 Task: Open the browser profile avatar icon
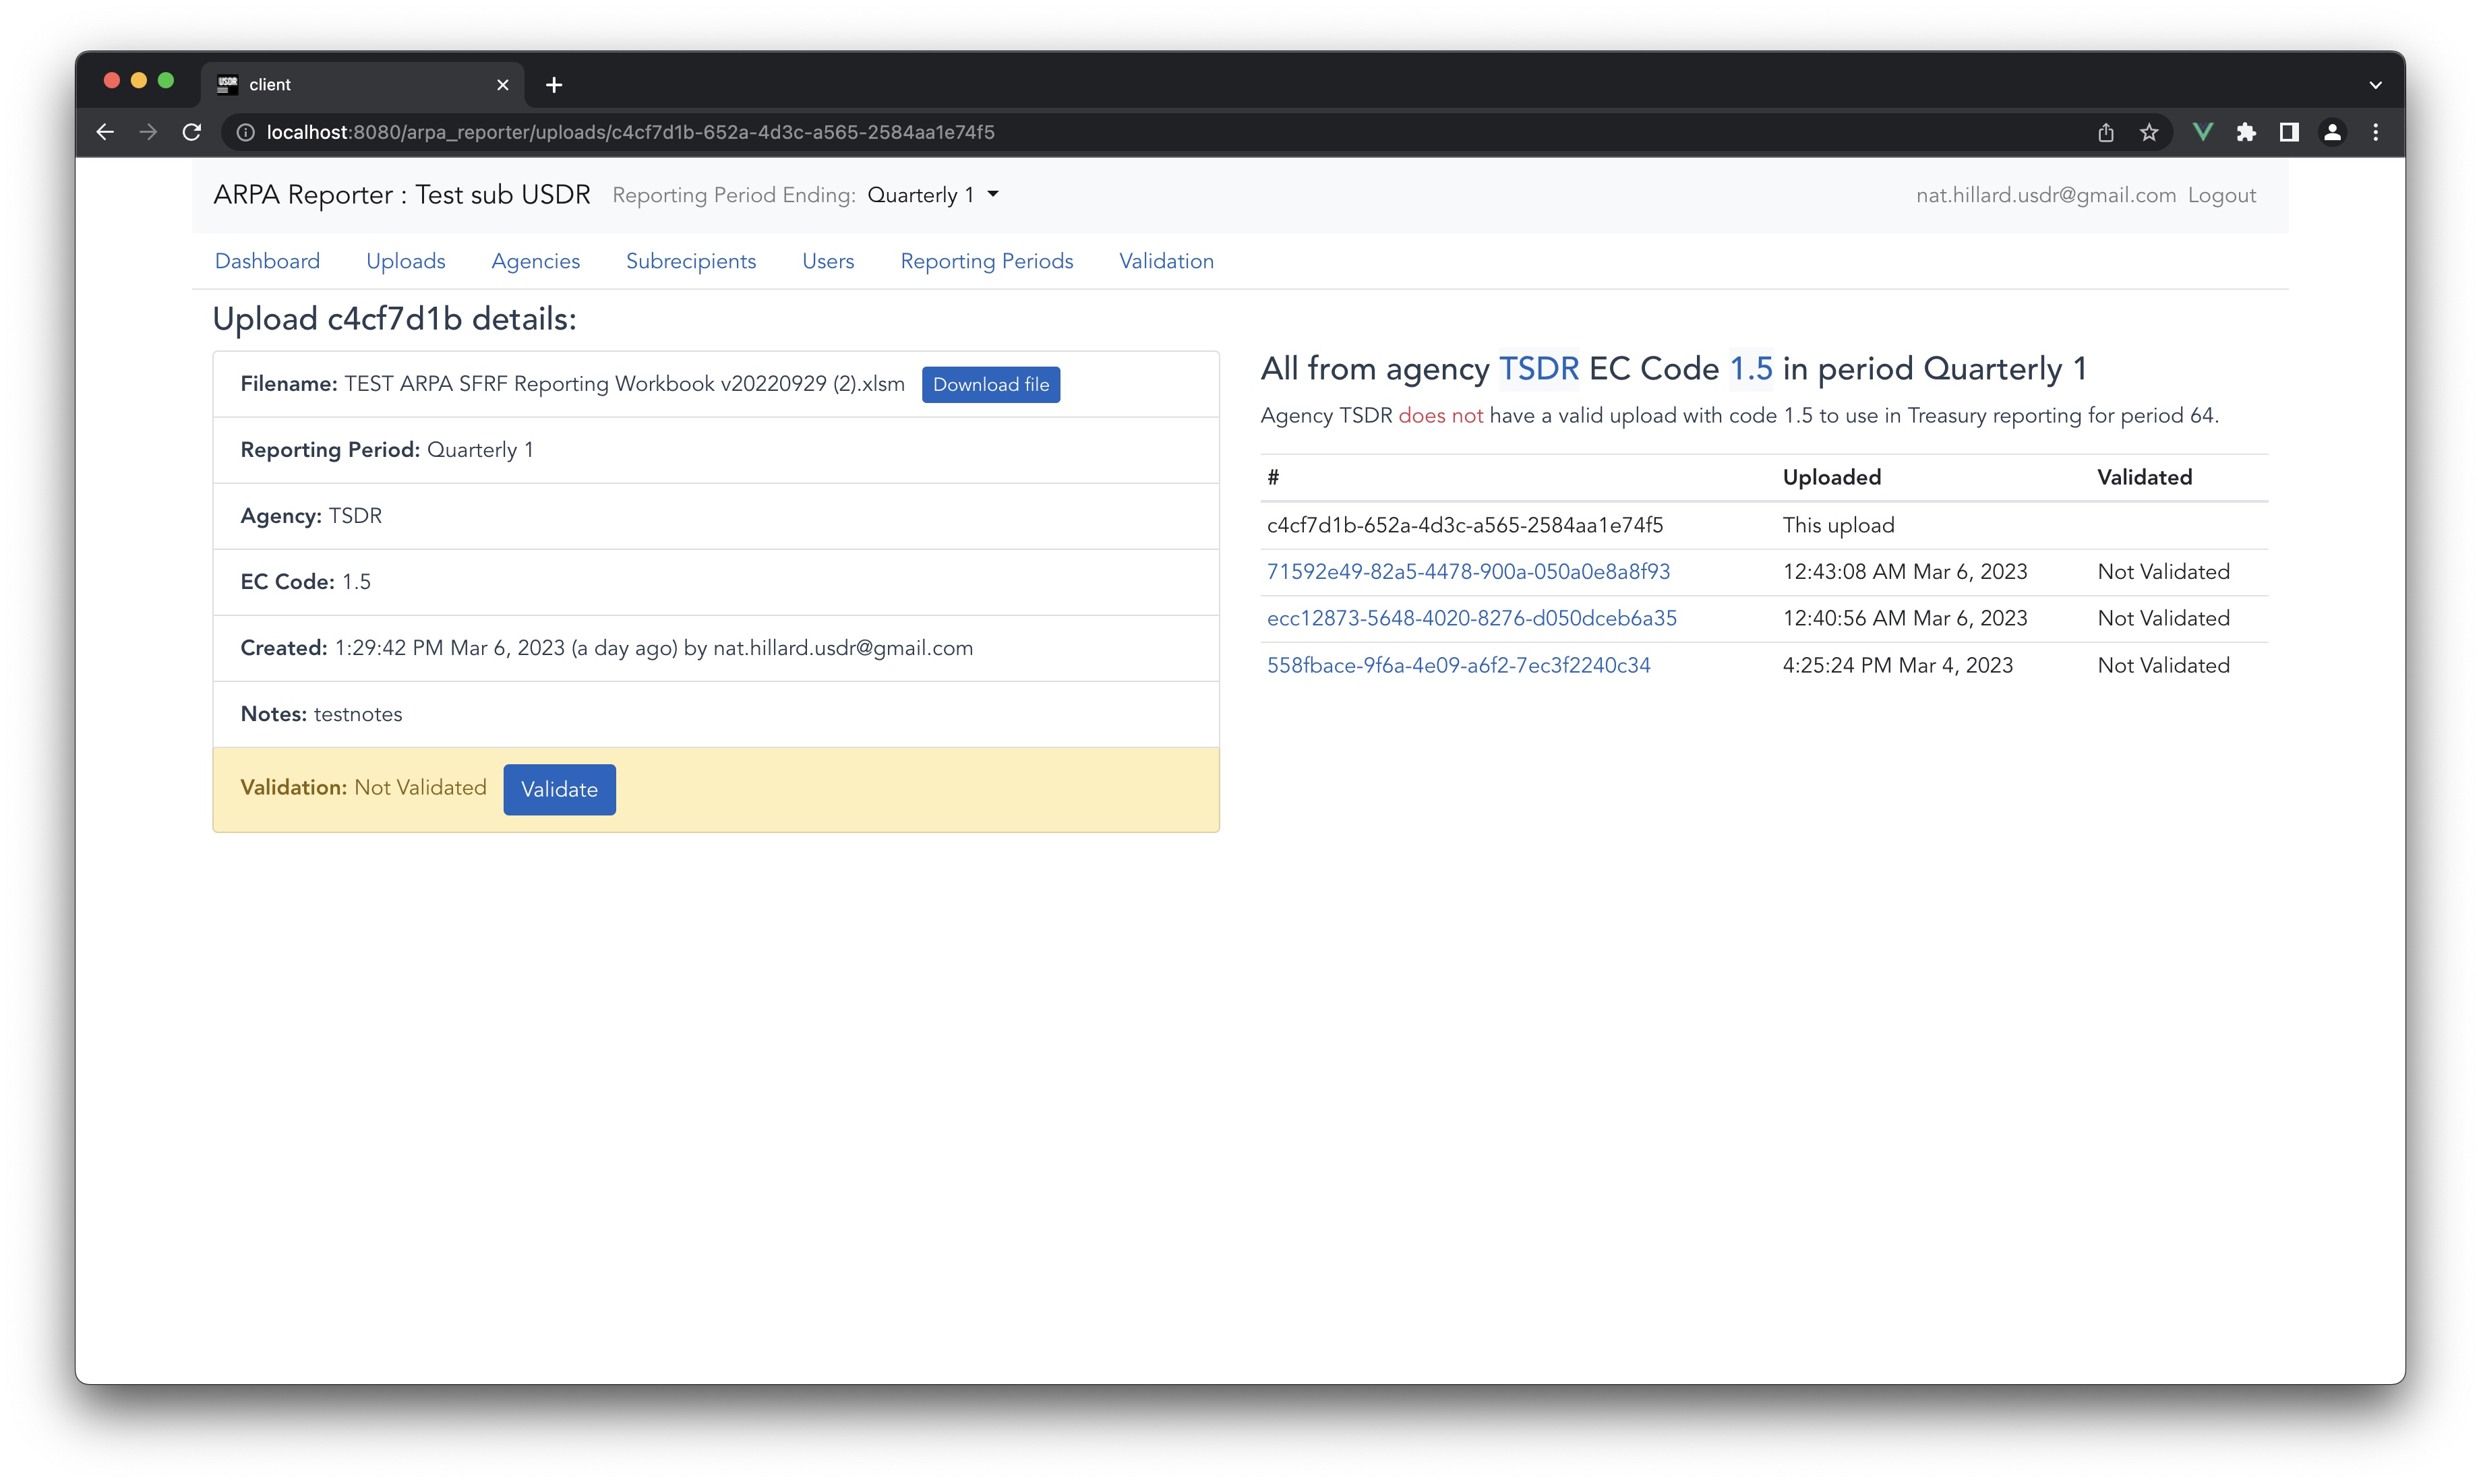click(2332, 131)
